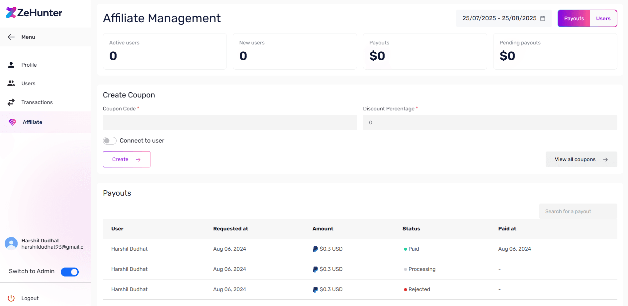This screenshot has width=628, height=306.
Task: Open the date range picker calendar
Action: point(543,19)
